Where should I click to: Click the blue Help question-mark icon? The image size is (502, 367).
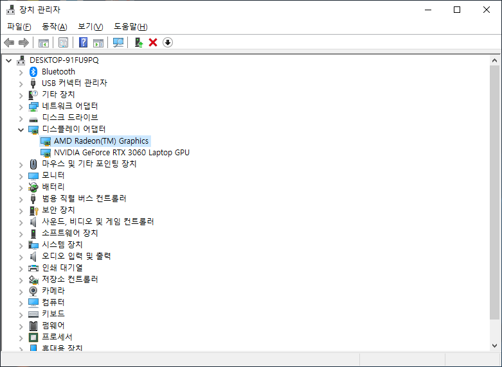[x=84, y=42]
